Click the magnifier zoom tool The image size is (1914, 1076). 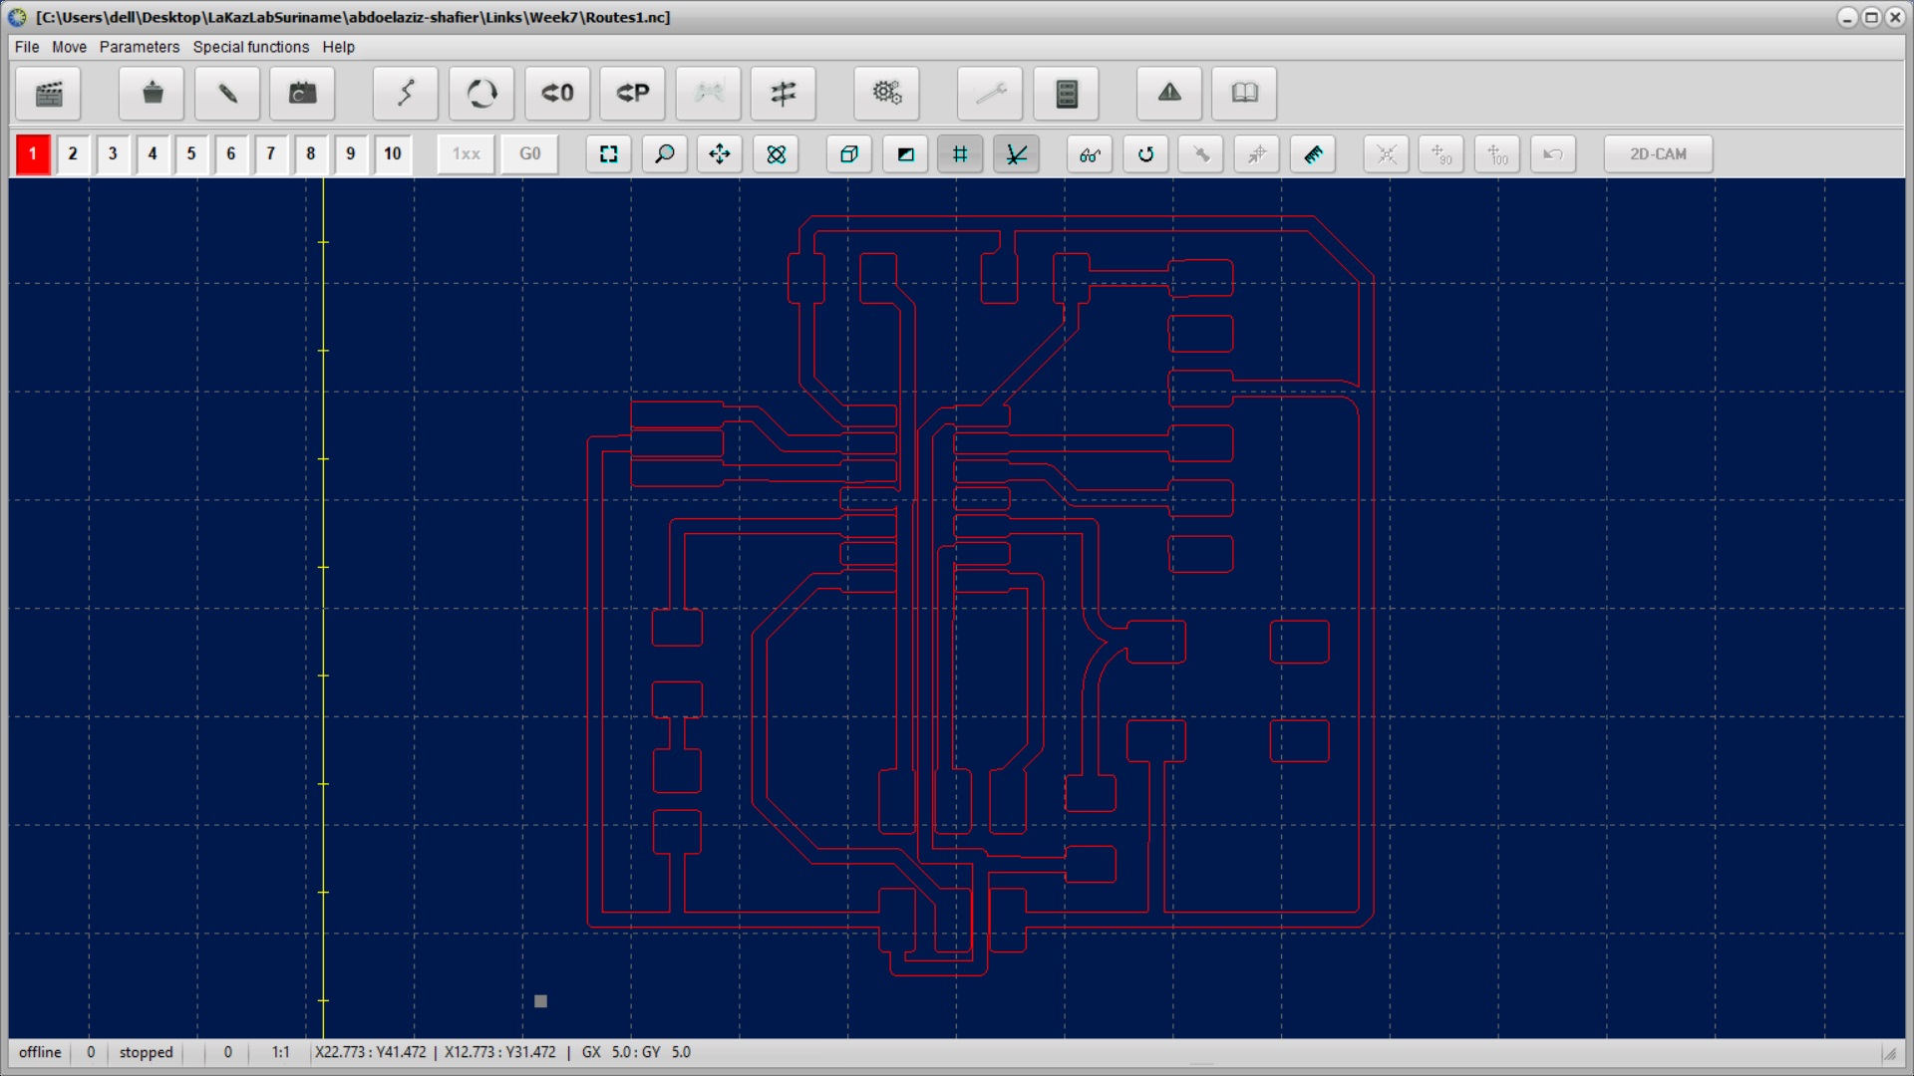point(664,154)
